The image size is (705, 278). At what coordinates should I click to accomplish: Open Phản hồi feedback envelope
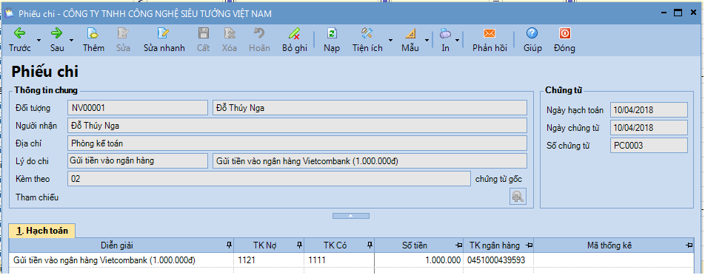490,39
